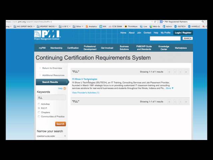213x160 pixels.
Task: Click top pagination previous-page icon
Action: (x=175, y=72)
